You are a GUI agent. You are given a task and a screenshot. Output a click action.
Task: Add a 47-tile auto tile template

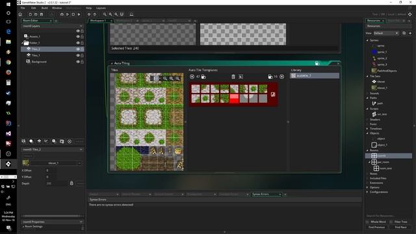pos(192,77)
